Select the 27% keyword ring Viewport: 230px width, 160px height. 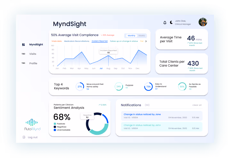[80, 87]
